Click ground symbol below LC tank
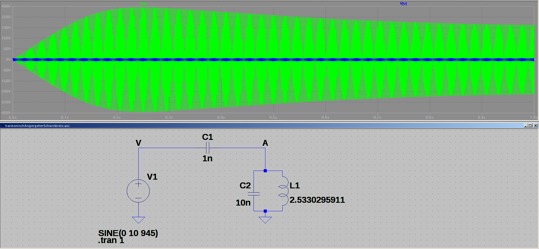The height and width of the screenshot is (249, 539). [x=265, y=220]
